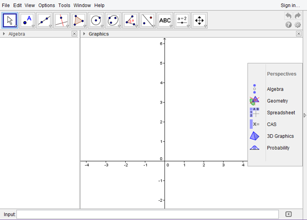Select the Circle with Center through Point tool

[96, 20]
